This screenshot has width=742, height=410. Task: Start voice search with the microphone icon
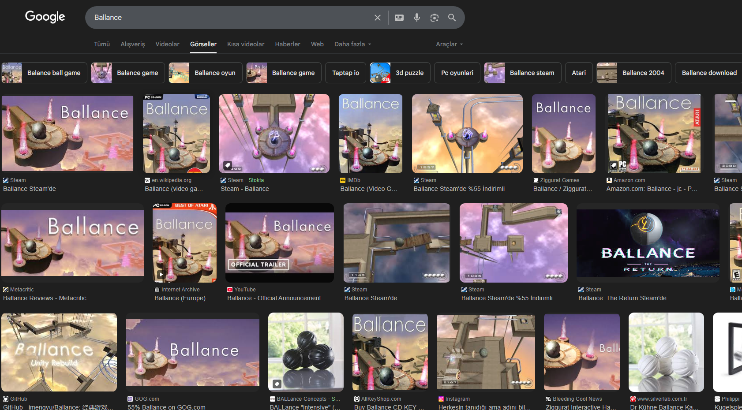tap(417, 18)
